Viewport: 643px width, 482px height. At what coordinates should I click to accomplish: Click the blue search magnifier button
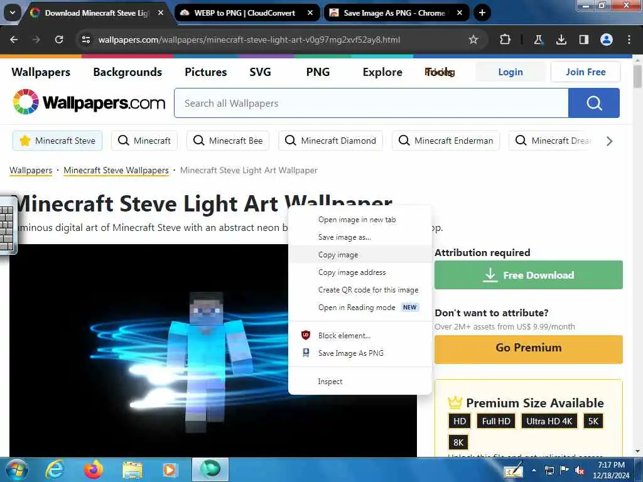594,104
